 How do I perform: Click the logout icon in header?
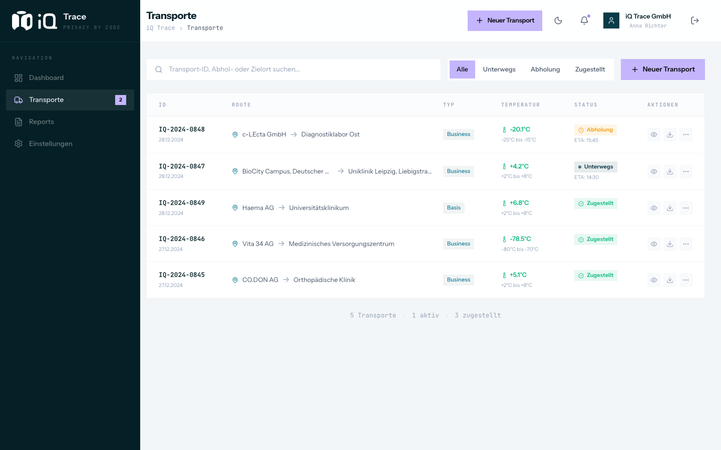[695, 20]
